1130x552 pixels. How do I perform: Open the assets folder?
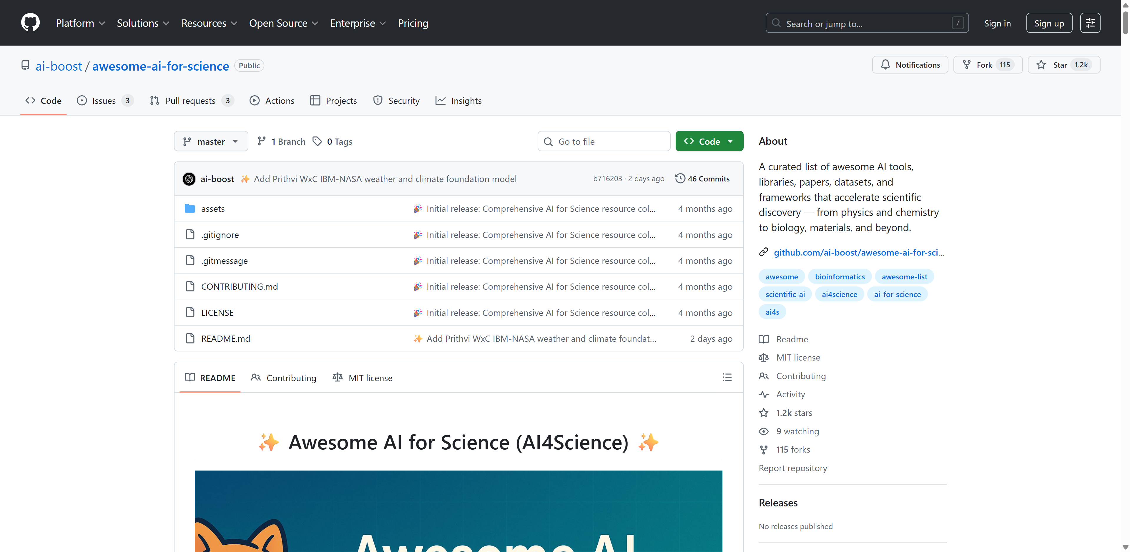point(213,209)
